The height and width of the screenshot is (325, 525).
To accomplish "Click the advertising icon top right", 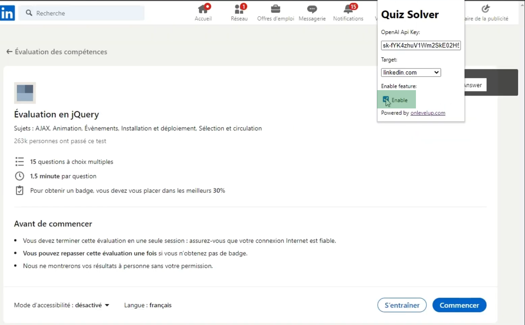I will [486, 9].
